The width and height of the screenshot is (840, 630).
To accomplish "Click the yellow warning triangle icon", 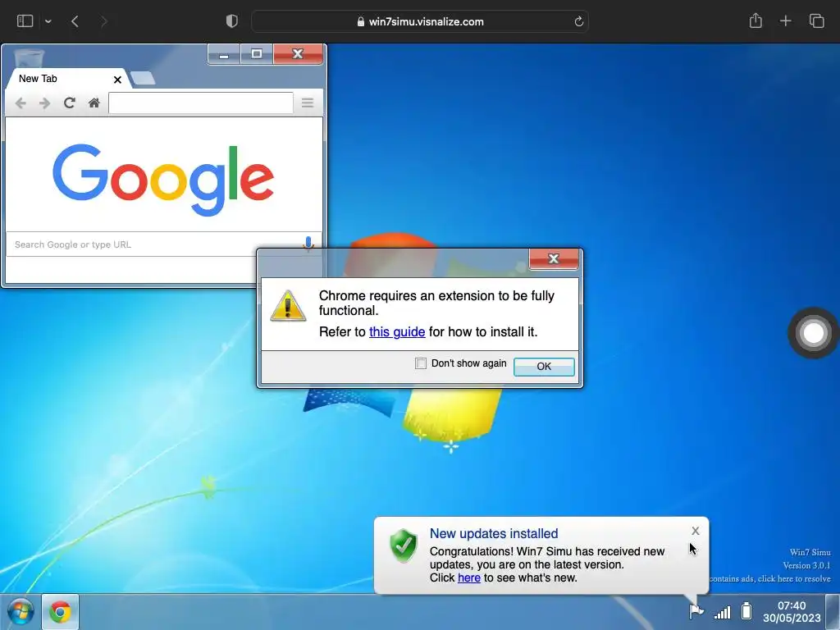I will pyautogui.click(x=288, y=307).
